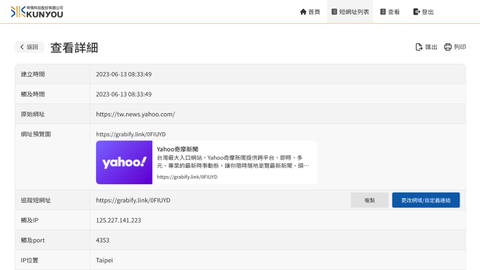This screenshot has height=270, width=480.
Task: Select the 觸及時間 value 2023-06-13 08:33:49
Action: [123, 94]
